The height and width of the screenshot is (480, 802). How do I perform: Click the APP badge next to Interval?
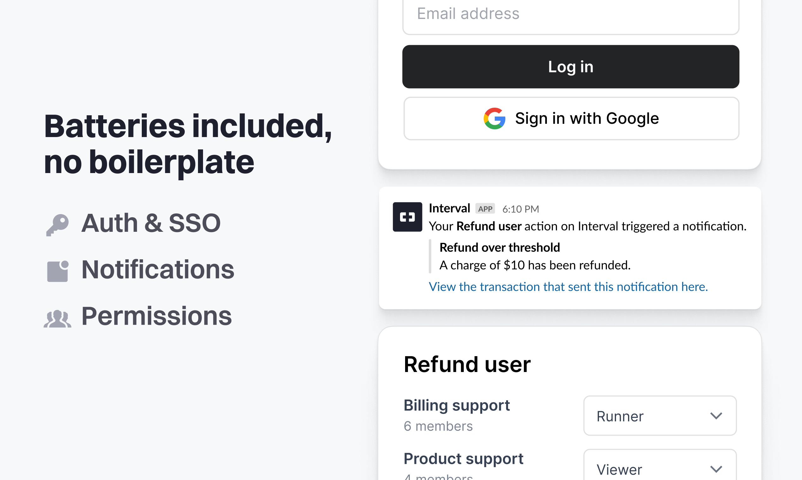click(485, 209)
